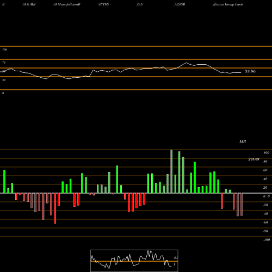The image size is (272, 272).
Task: Click the 100 label on the RSI chart
Action: pos(4,50)
